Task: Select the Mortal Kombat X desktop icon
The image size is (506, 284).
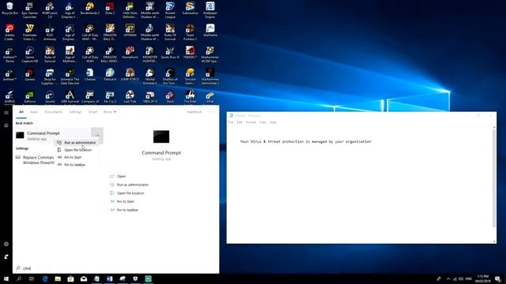Action: pyautogui.click(x=150, y=77)
